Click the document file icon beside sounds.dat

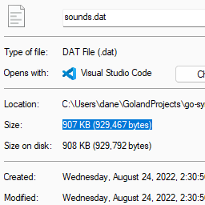click(x=16, y=16)
